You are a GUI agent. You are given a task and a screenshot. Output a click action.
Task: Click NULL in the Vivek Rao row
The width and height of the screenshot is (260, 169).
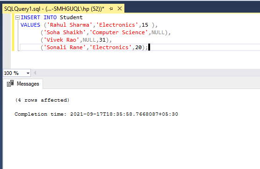click(x=89, y=40)
